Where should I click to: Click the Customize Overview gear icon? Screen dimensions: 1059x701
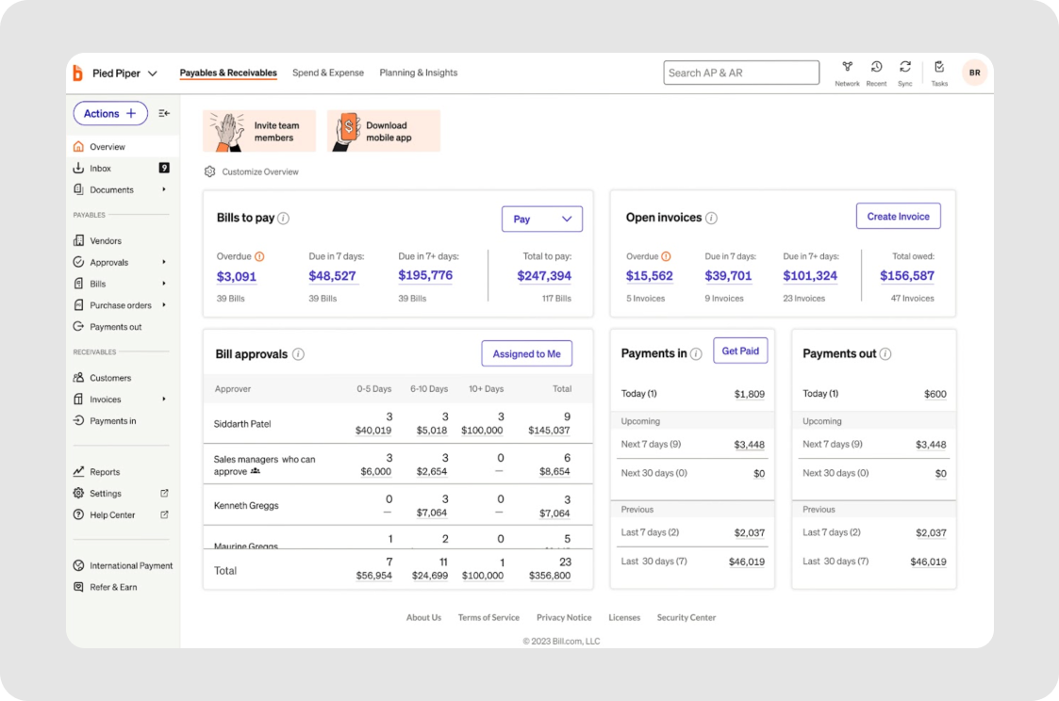click(x=208, y=171)
